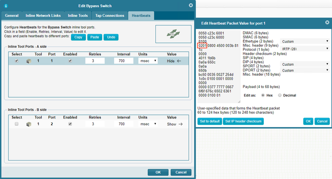Hide the heartbeat value for A side port 1
Screen dimensions: 332x179
174,61
